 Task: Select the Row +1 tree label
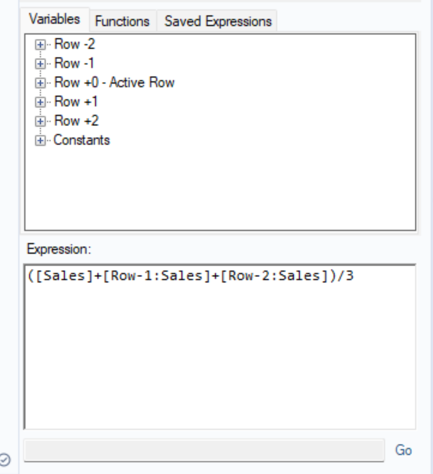76,102
